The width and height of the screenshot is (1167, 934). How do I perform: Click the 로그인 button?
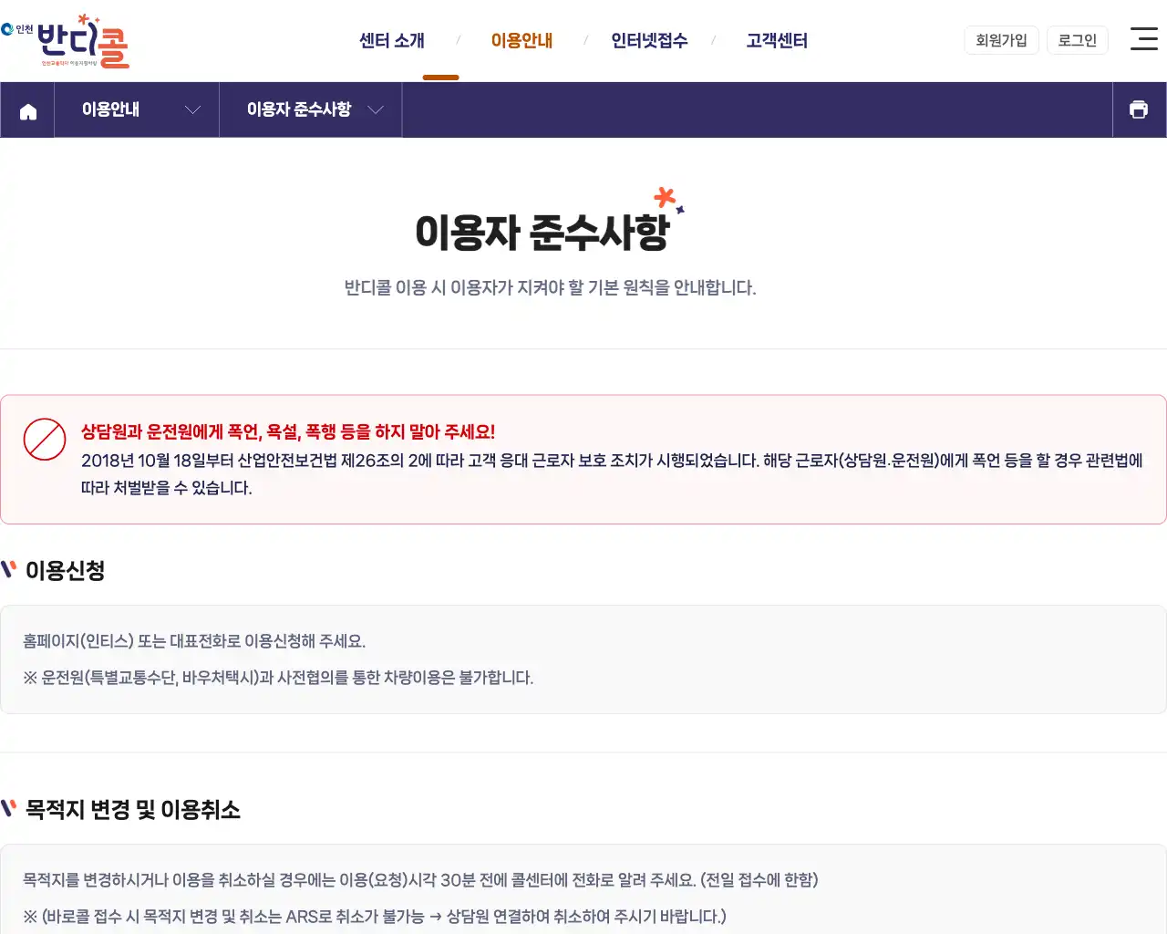click(x=1077, y=40)
